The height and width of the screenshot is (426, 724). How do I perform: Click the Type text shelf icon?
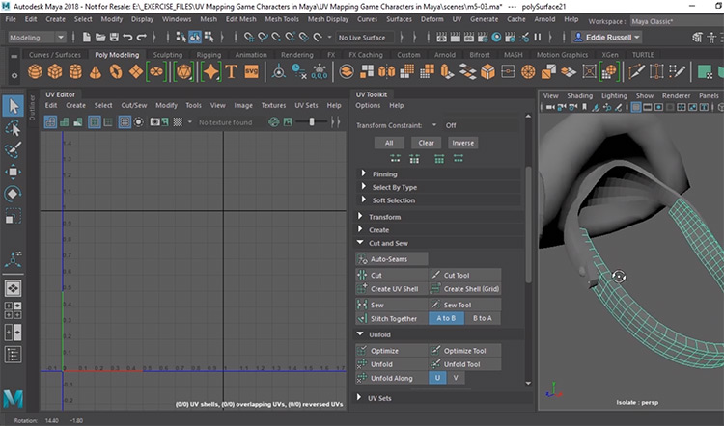pyautogui.click(x=232, y=71)
